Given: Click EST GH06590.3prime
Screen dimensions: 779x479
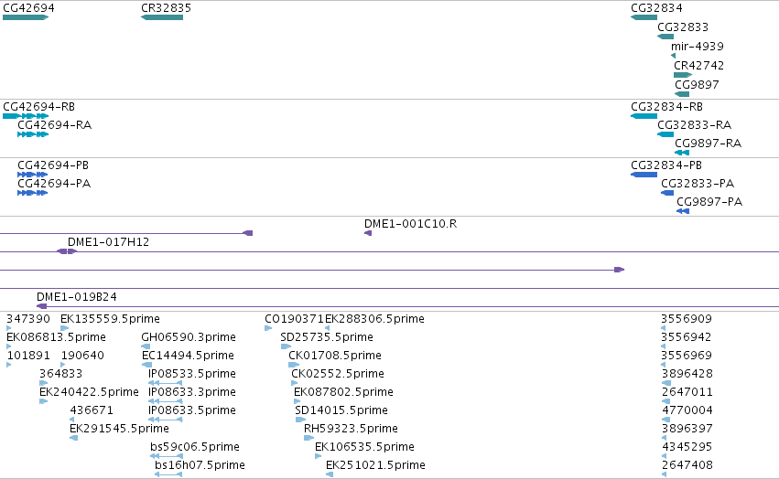Looking at the screenshot, I should point(146,346).
